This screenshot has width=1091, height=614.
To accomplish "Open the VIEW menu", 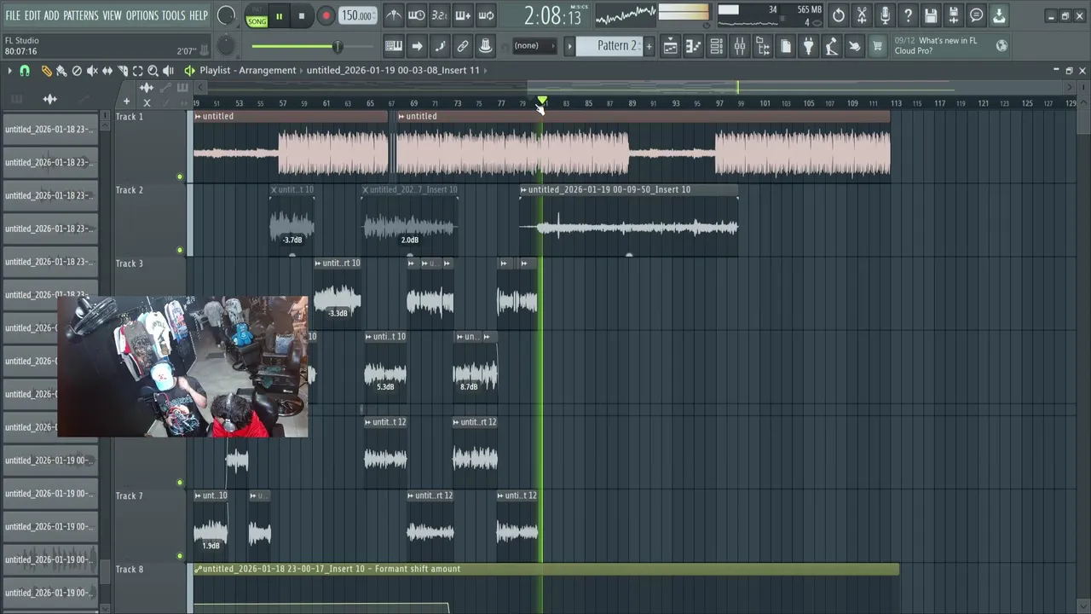I will (113, 15).
